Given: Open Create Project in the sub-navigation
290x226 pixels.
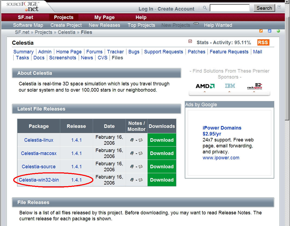Looking at the screenshot, I should (66, 25).
